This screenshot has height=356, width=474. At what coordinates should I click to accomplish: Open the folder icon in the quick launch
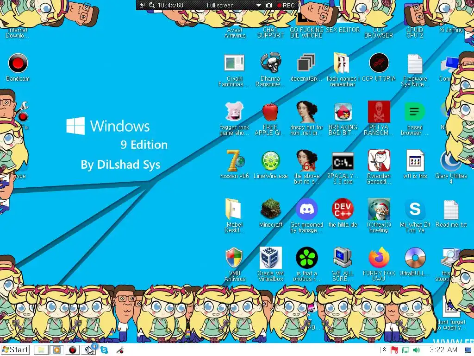point(41,350)
